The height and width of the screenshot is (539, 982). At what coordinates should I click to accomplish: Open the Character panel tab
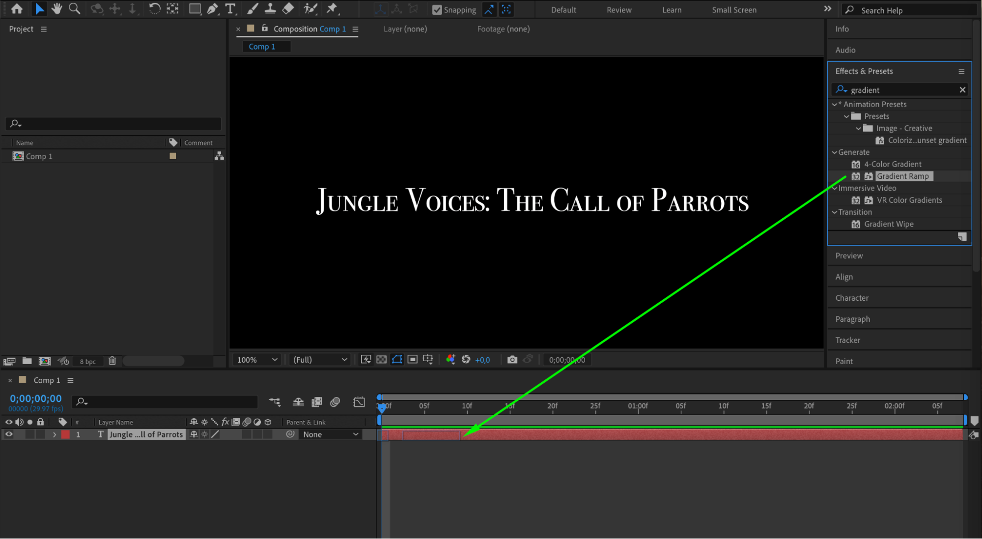click(x=852, y=298)
